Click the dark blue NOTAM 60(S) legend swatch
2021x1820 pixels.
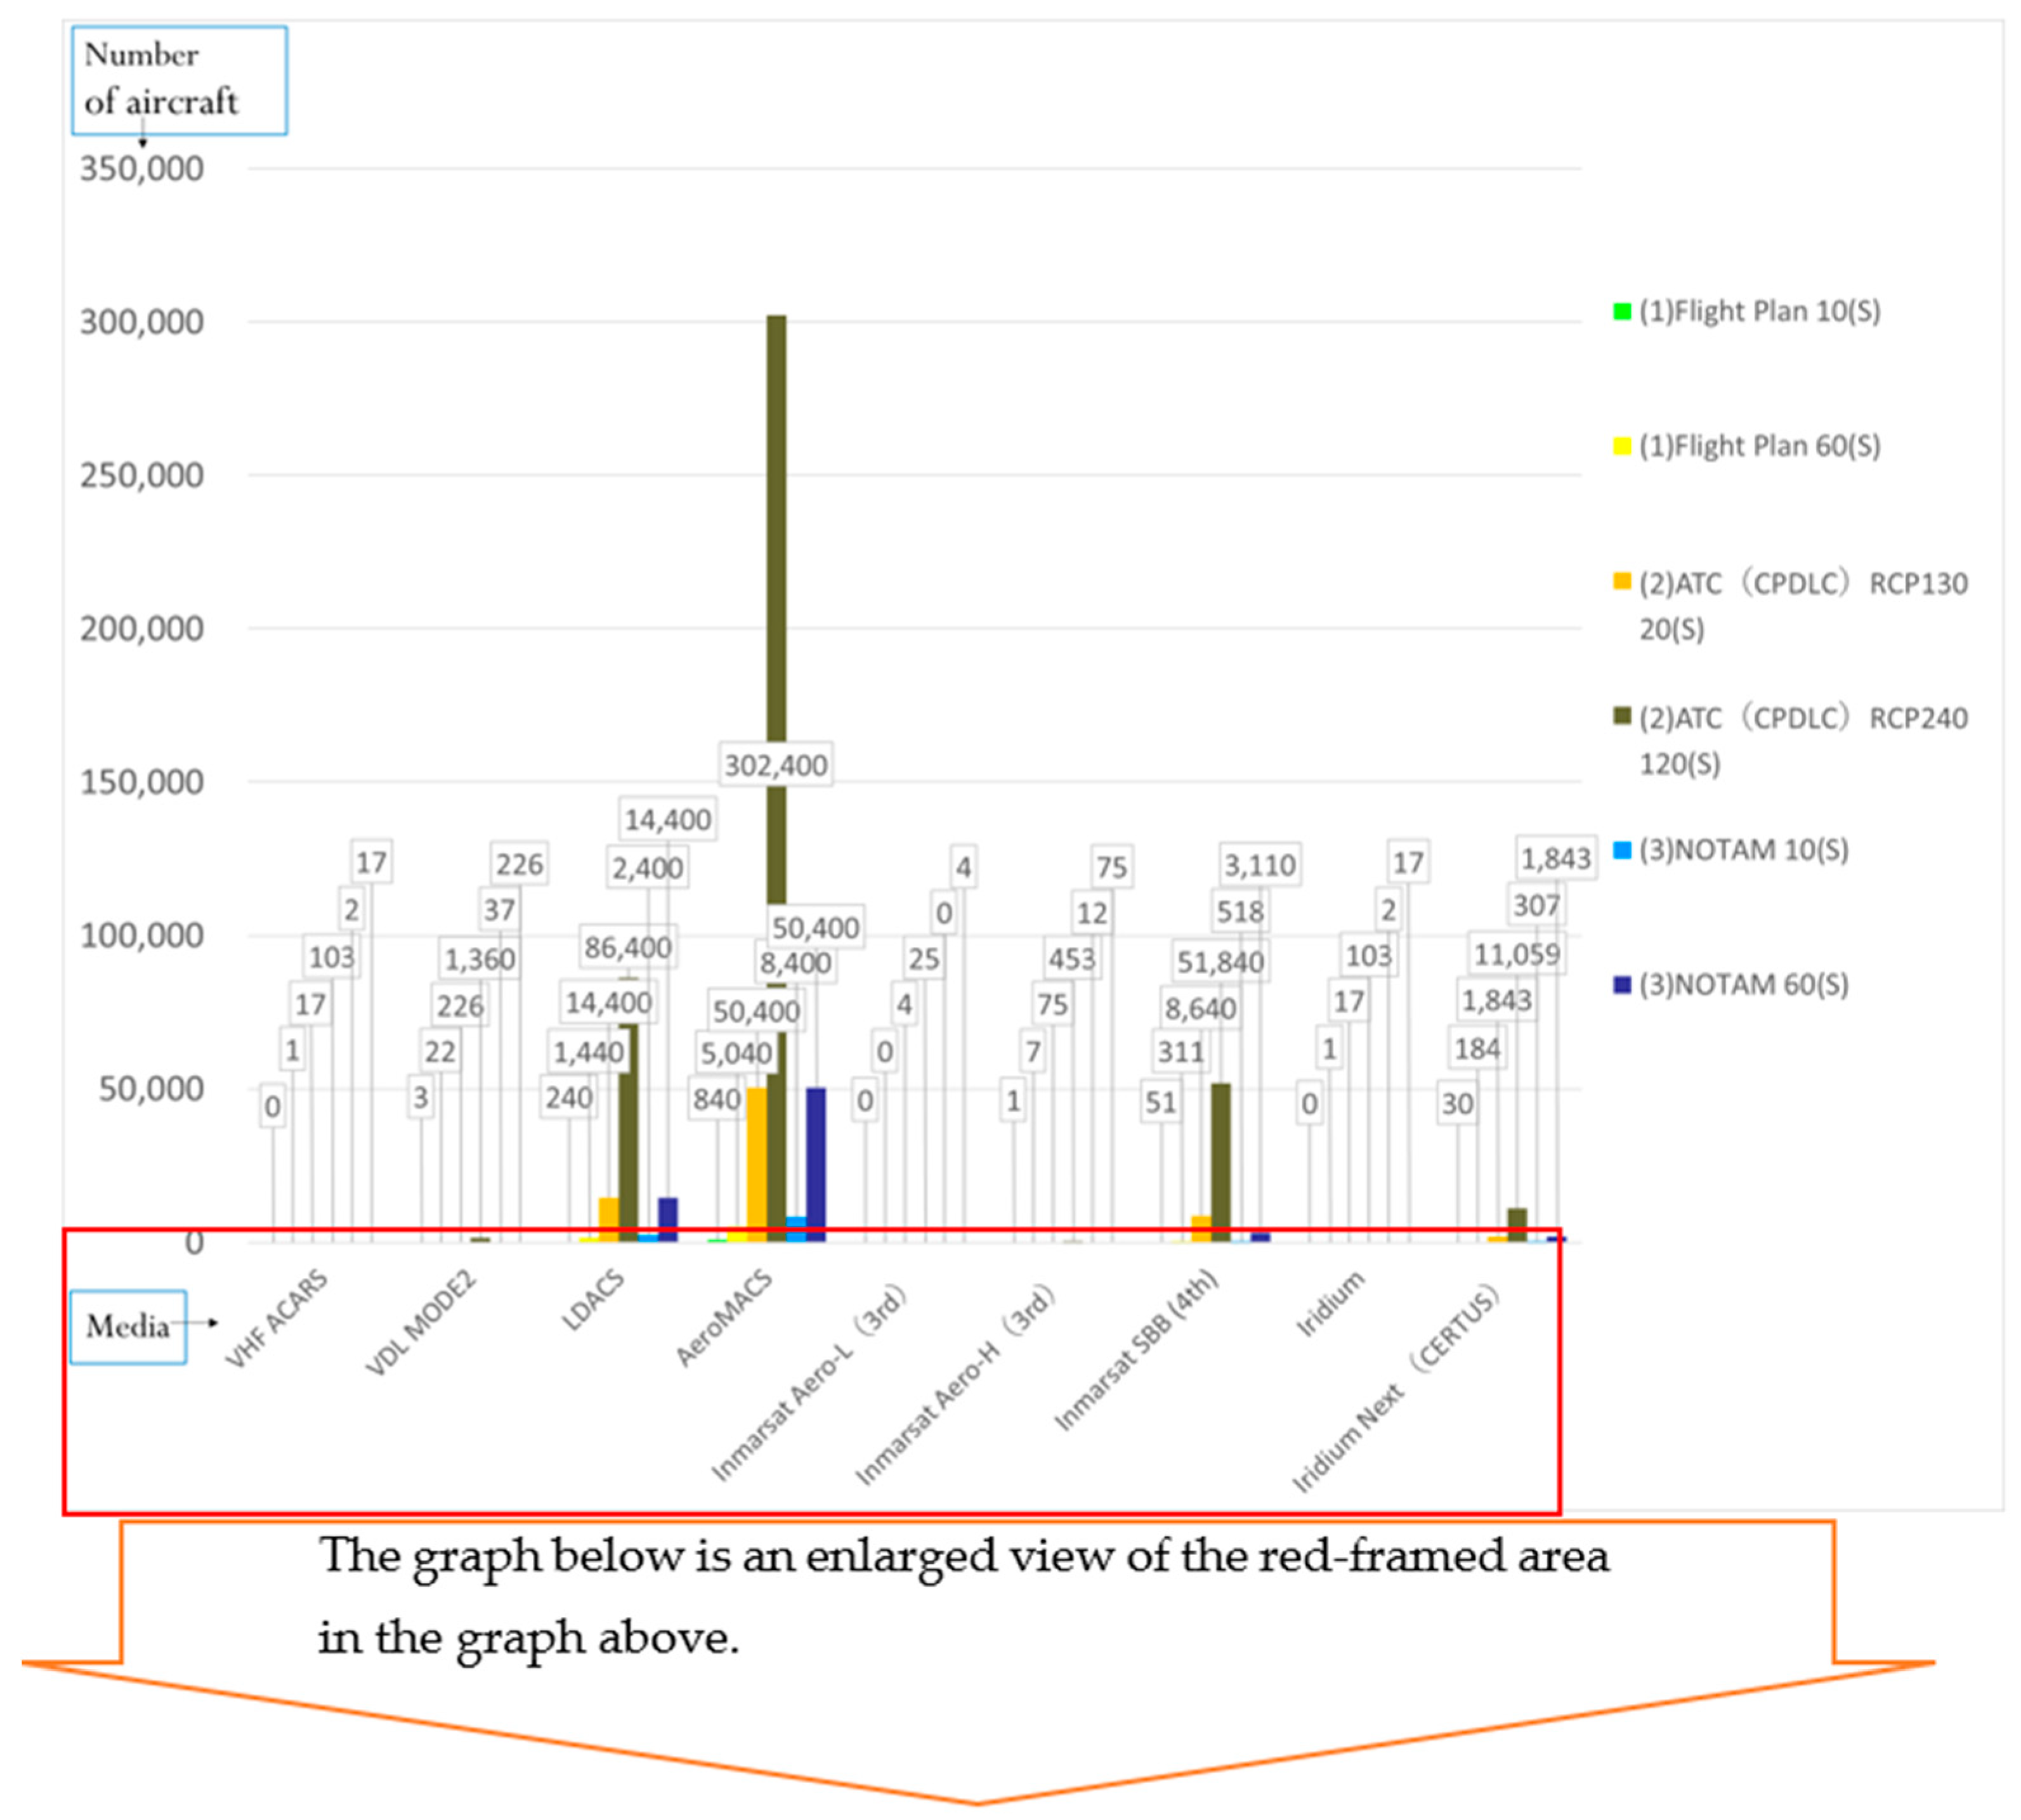coord(1623,985)
